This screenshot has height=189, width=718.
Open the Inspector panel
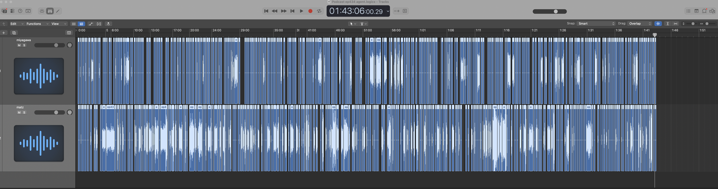[12, 11]
